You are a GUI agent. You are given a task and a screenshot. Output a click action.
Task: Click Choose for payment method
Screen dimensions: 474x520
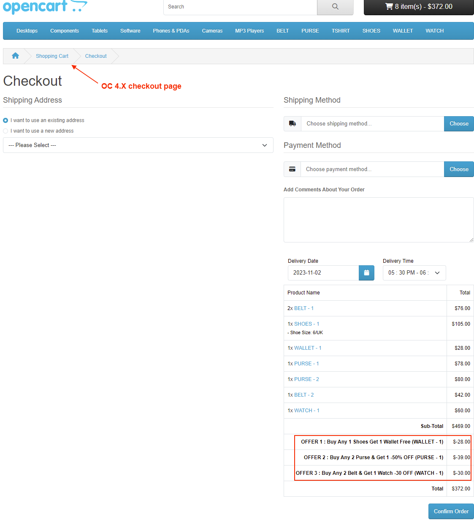click(x=459, y=169)
